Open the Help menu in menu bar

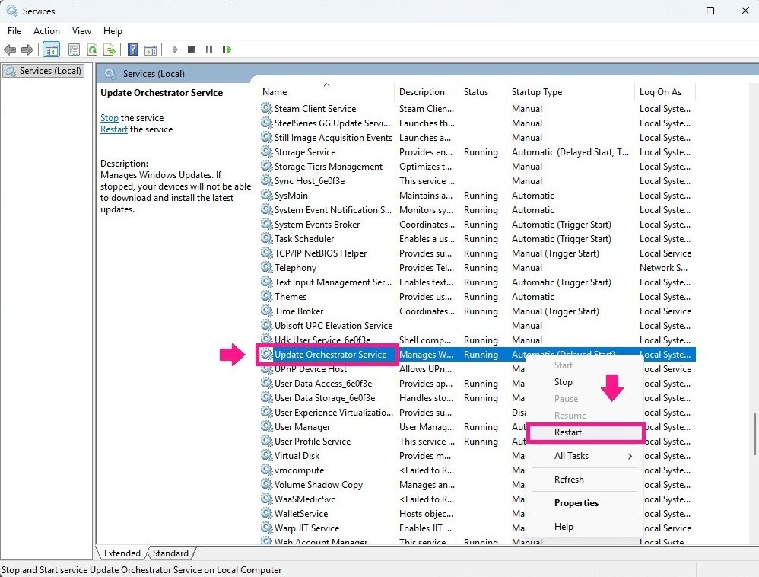tap(113, 31)
